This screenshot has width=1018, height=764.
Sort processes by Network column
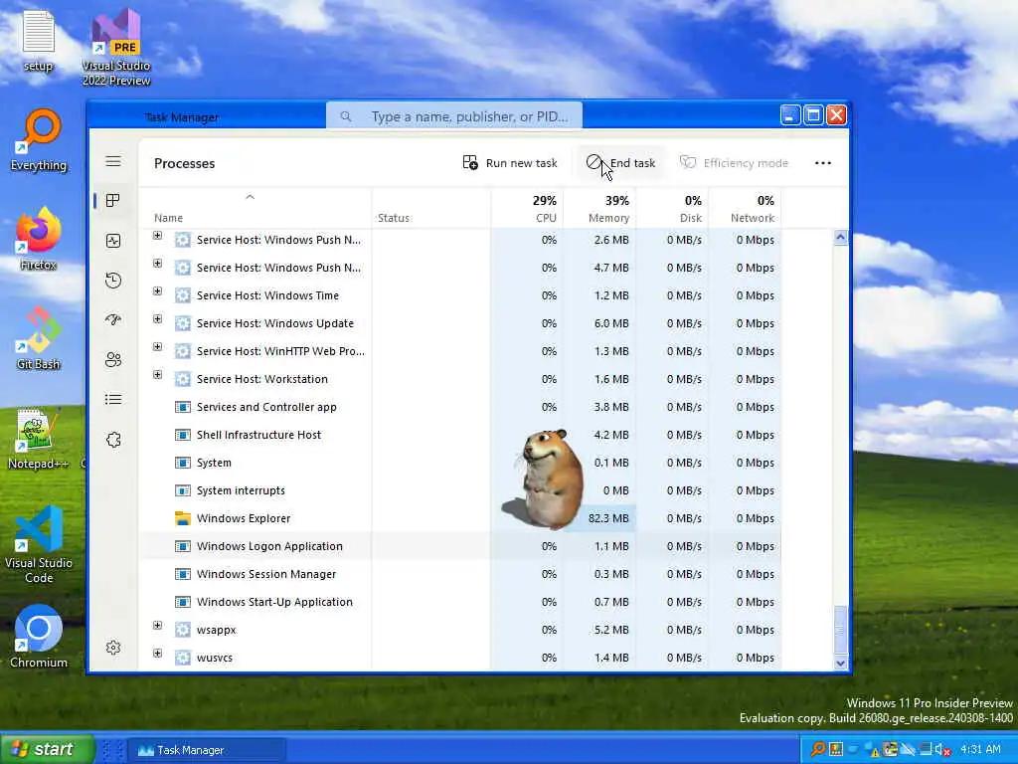coord(745,209)
